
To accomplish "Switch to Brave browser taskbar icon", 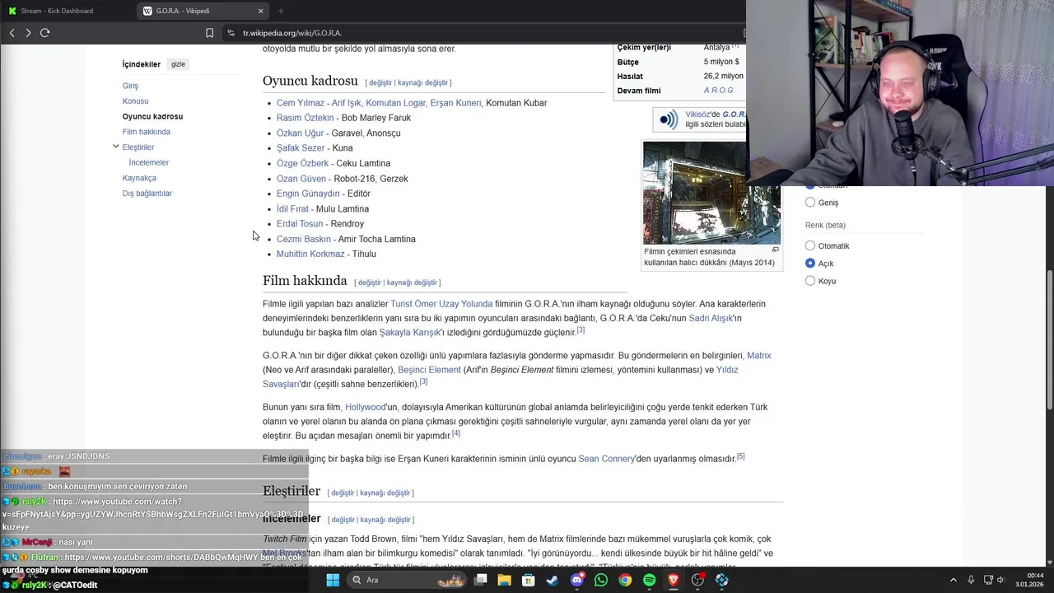I will (x=674, y=580).
